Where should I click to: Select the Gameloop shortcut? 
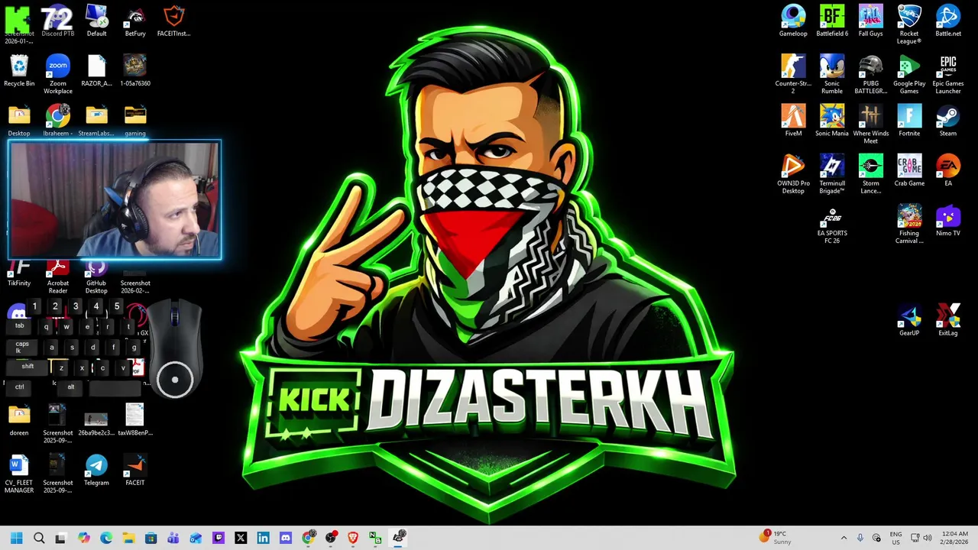pyautogui.click(x=793, y=21)
